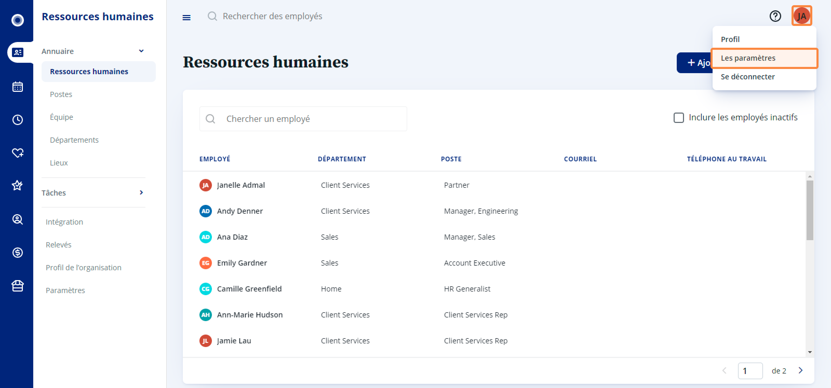Click Jamie Lau's JL avatar
831x388 pixels.
(205, 341)
